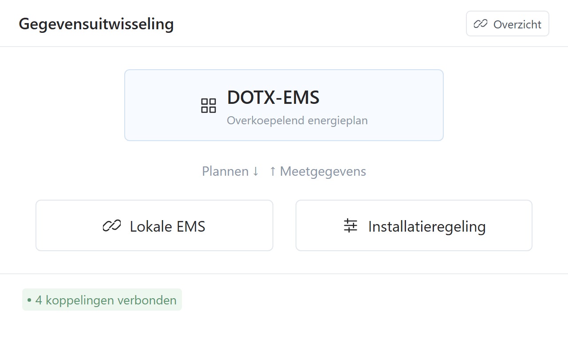Click the Plannen label
Image resolution: width=568 pixels, height=355 pixels.
225,171
